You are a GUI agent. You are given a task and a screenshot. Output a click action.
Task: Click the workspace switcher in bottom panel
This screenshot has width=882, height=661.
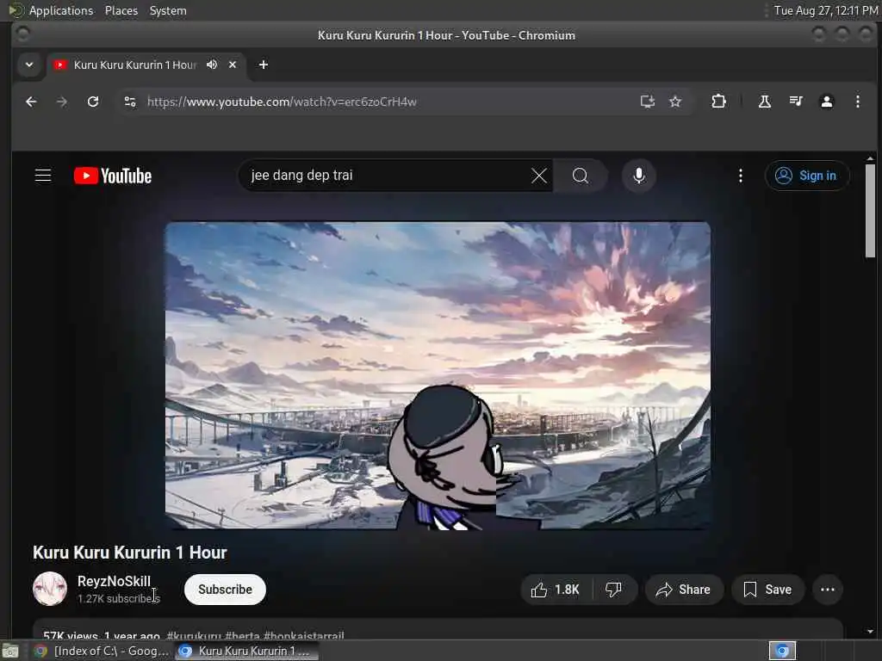click(782, 651)
